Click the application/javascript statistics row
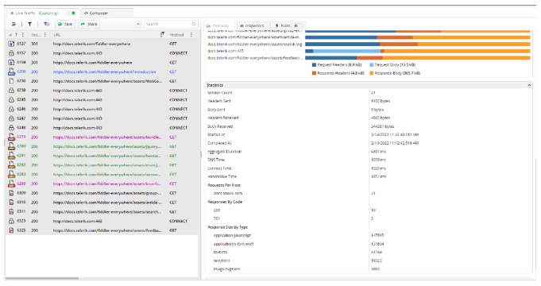This screenshot has height=286, width=541. click(x=369, y=235)
